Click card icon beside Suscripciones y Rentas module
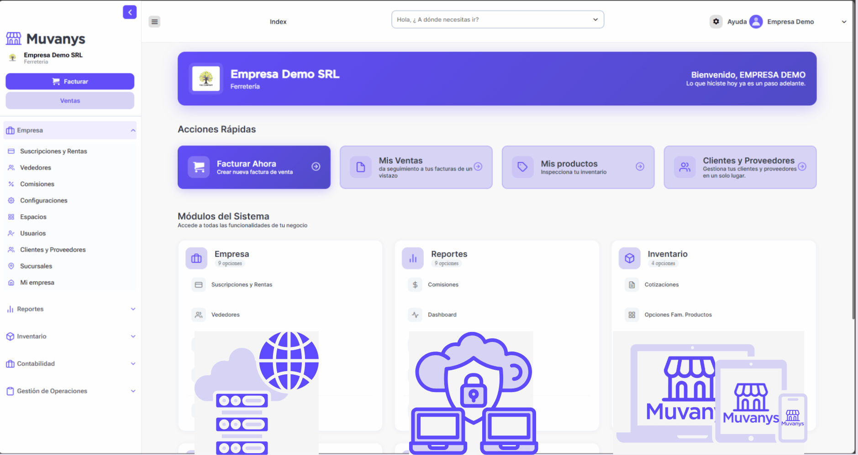This screenshot has height=455, width=858. point(199,284)
